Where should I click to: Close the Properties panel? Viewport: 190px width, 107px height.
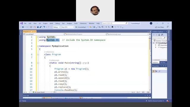[166, 66]
